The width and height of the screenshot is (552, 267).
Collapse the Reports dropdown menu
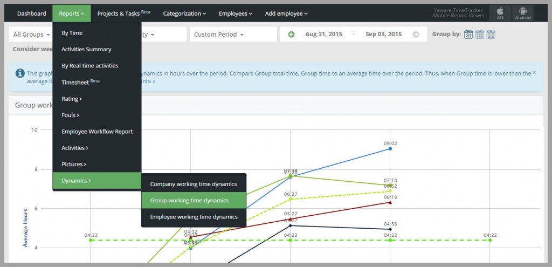72,13
